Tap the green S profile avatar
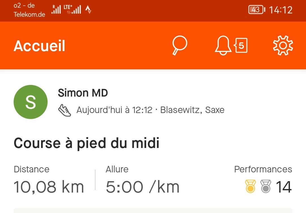This screenshot has height=213, width=306. point(31,102)
